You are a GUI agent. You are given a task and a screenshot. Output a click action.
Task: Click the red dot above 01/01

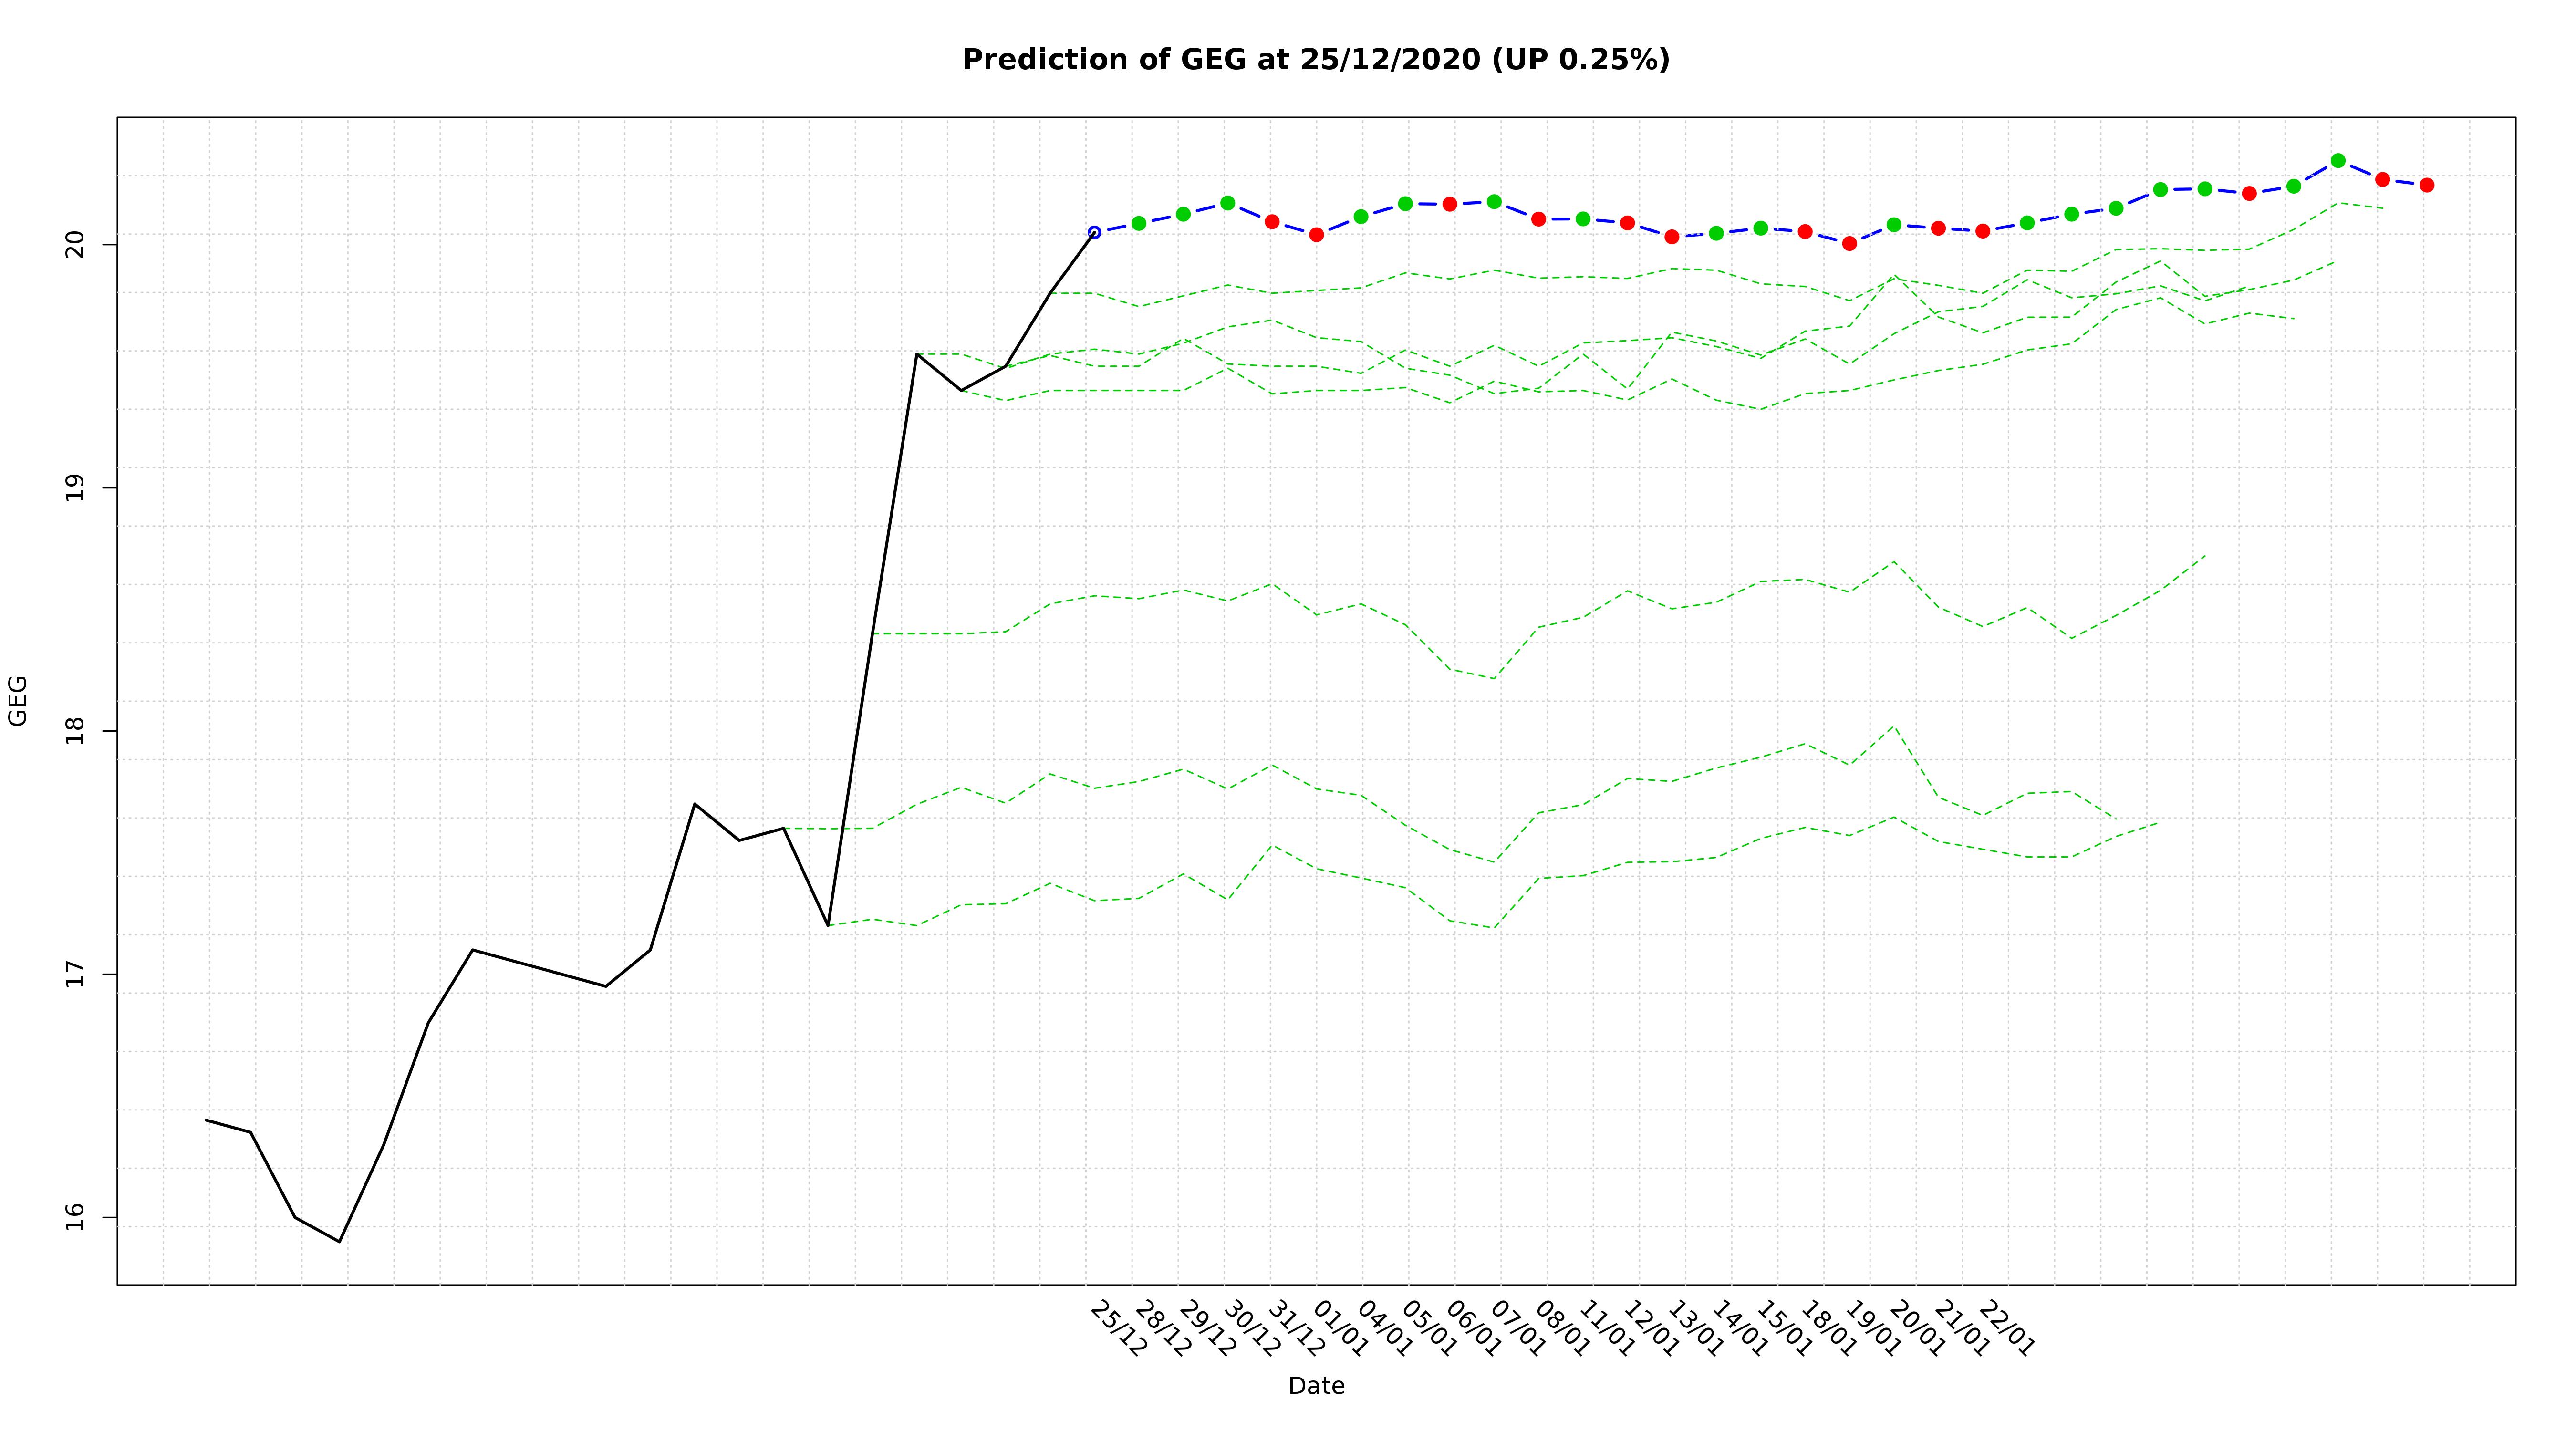(x=1316, y=235)
